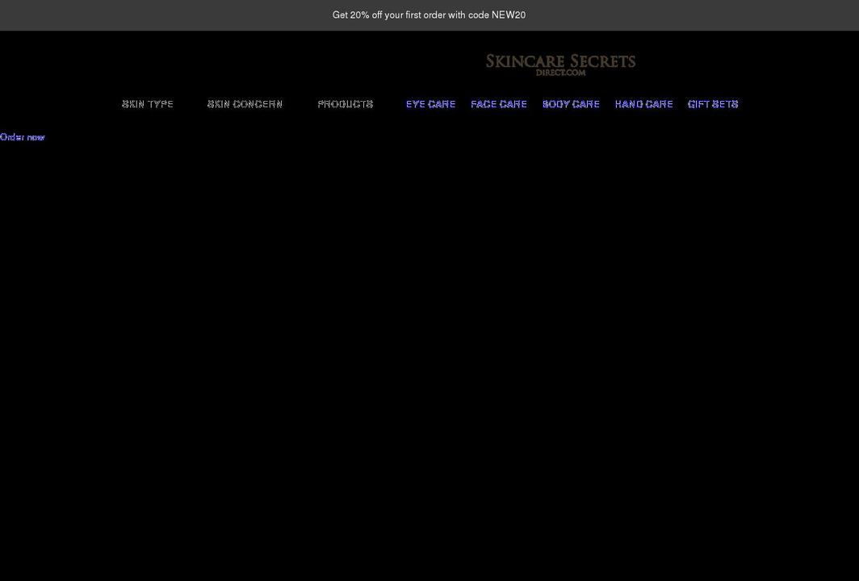Click the NEW20 discount announcement banner

coord(429,15)
